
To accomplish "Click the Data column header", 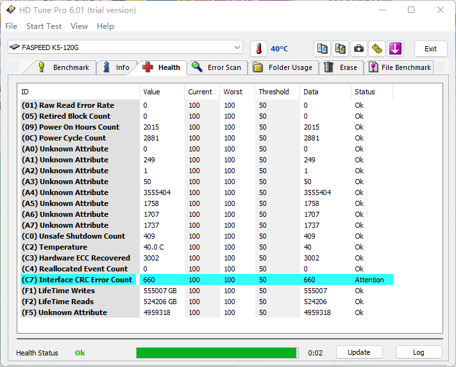I will click(325, 92).
